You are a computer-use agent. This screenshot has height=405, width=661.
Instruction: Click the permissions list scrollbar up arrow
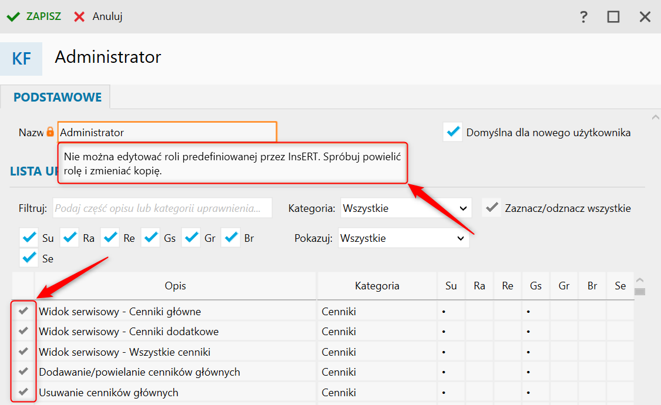tap(640, 280)
